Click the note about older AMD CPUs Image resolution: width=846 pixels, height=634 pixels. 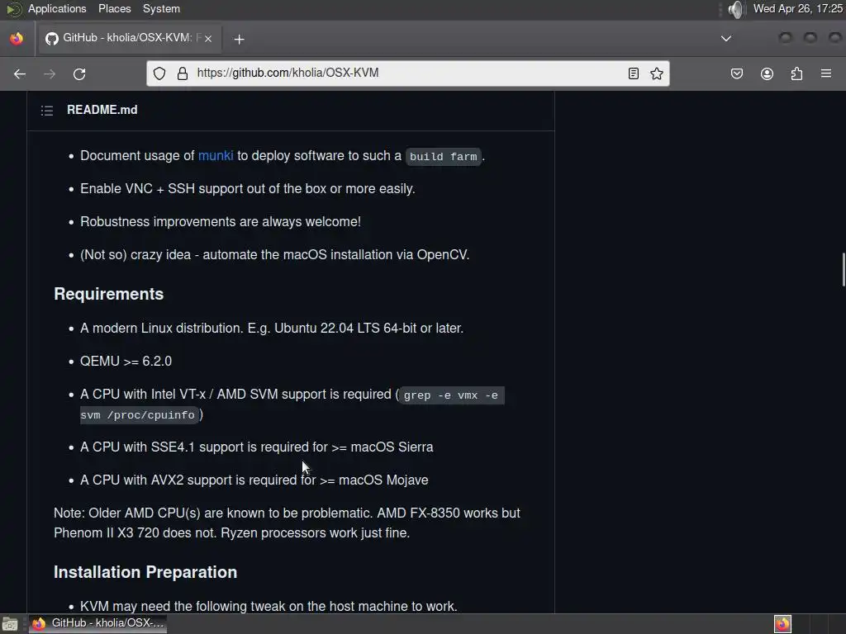click(287, 523)
